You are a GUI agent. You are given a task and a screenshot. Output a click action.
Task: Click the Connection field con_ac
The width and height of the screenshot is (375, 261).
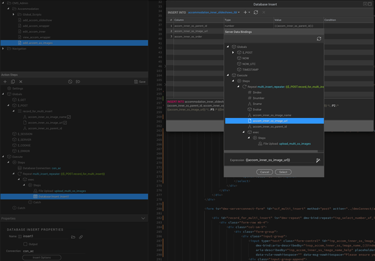pos(54,251)
